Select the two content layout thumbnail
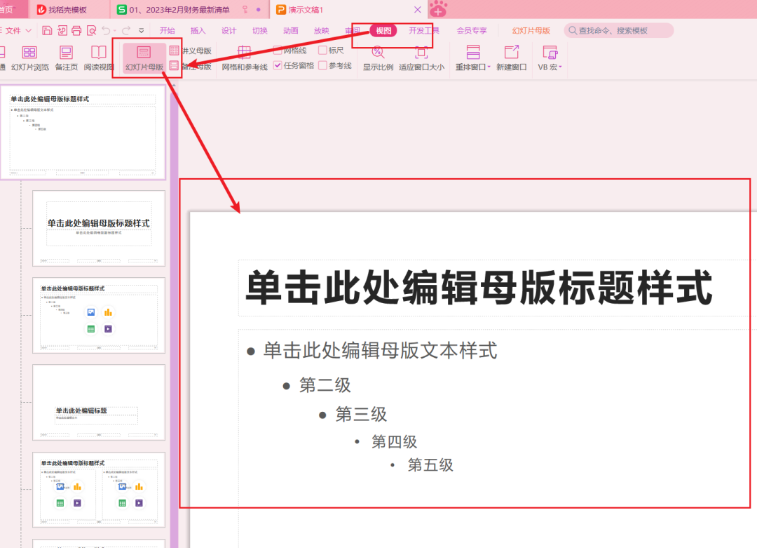This screenshot has width=757, height=548. tap(99, 490)
